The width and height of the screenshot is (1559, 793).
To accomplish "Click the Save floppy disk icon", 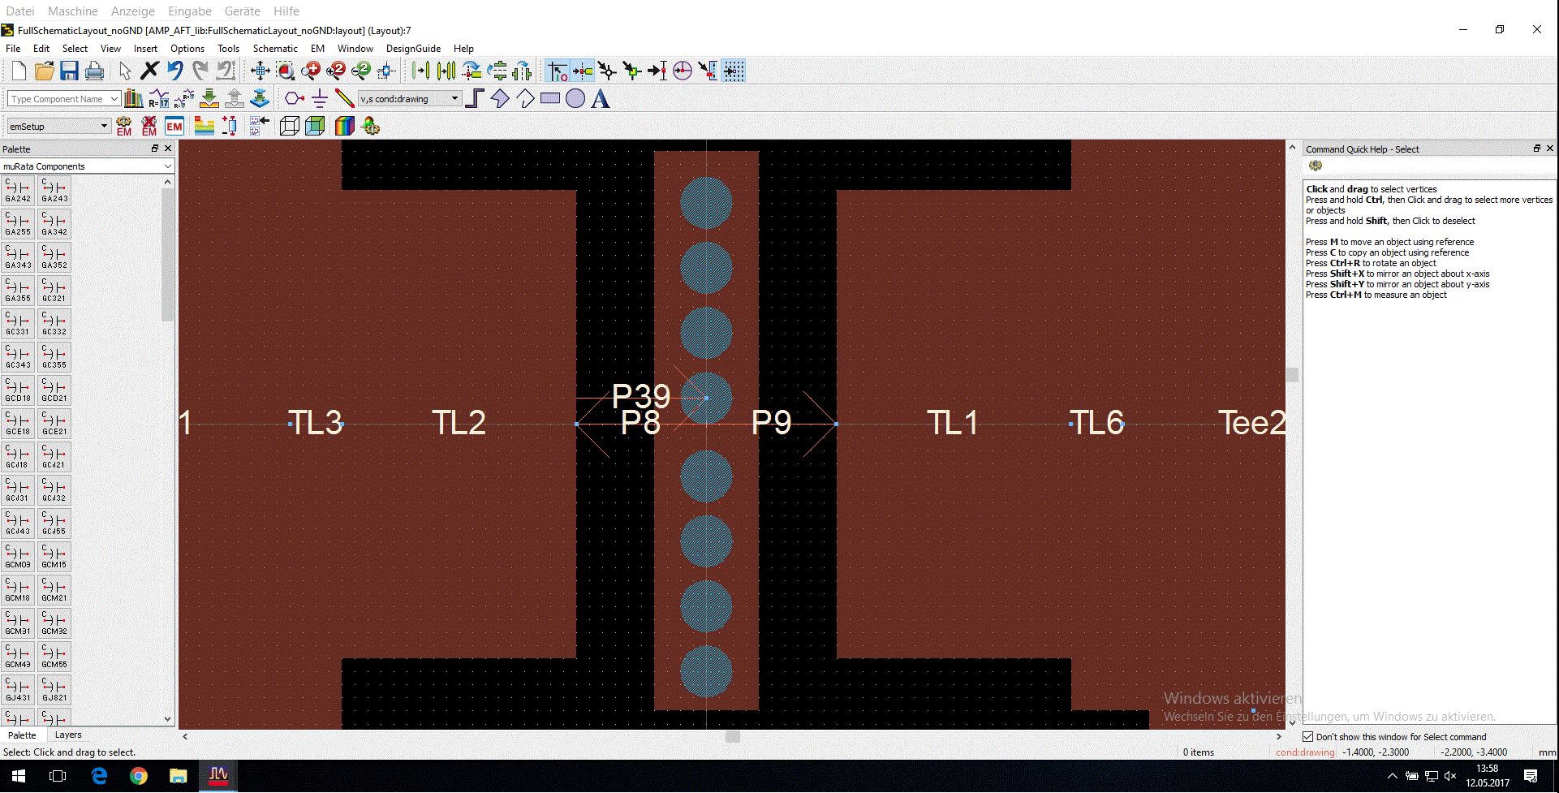I will pyautogui.click(x=69, y=71).
